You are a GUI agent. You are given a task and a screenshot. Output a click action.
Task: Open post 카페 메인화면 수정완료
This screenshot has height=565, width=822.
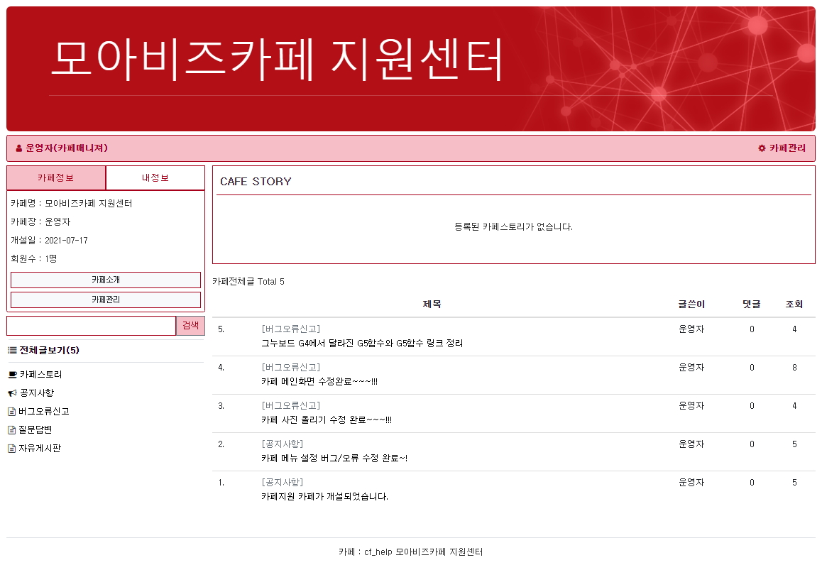click(x=319, y=382)
